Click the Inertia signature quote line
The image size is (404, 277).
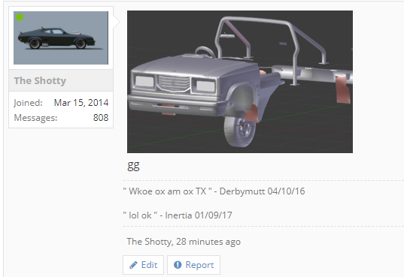click(178, 215)
